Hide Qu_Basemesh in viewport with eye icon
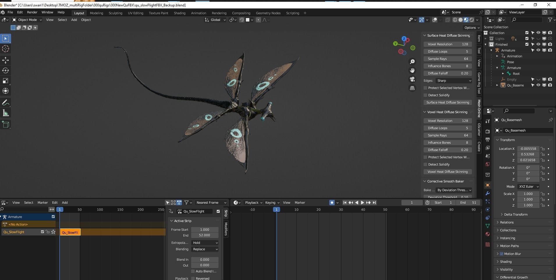Viewport: 556px width, 280px height. coord(538,85)
